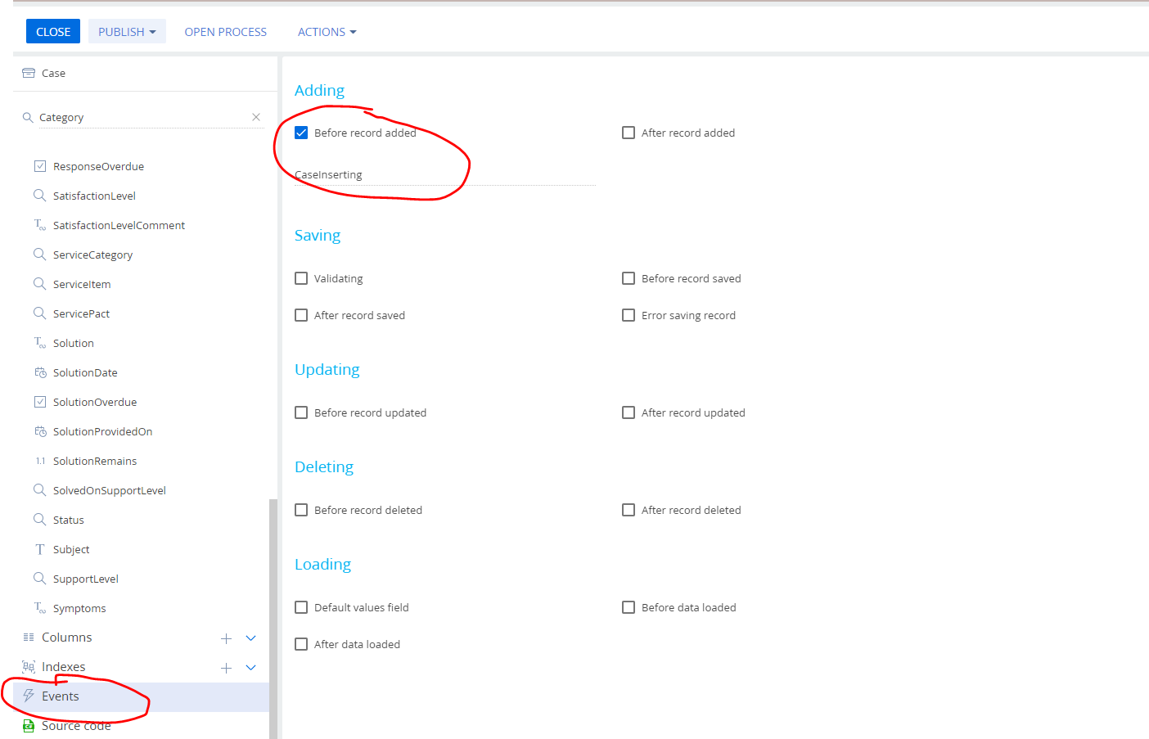The height and width of the screenshot is (739, 1149).
Task: Click the calendar icon beside SolutionDate
Action: tap(40, 372)
